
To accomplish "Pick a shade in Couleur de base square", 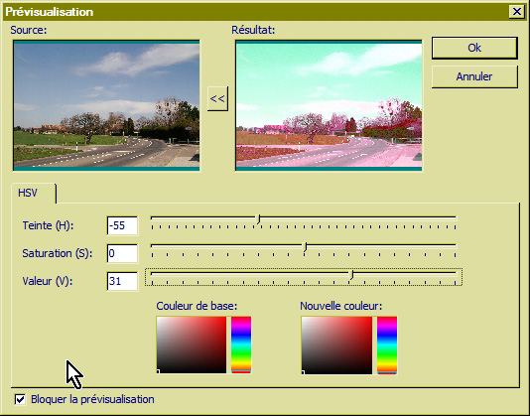I will (x=192, y=345).
